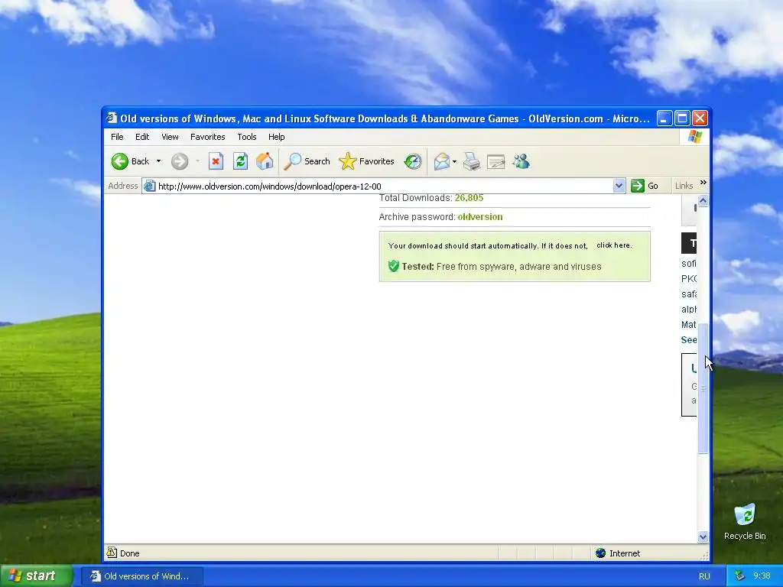Print the page with printer icon
Viewport: 783px width, 587px height.
[x=471, y=161]
